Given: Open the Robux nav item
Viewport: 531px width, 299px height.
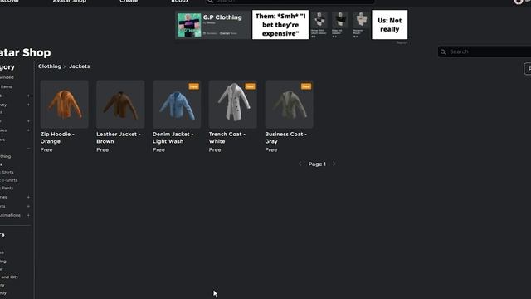Looking at the screenshot, I should pyautogui.click(x=180, y=2).
